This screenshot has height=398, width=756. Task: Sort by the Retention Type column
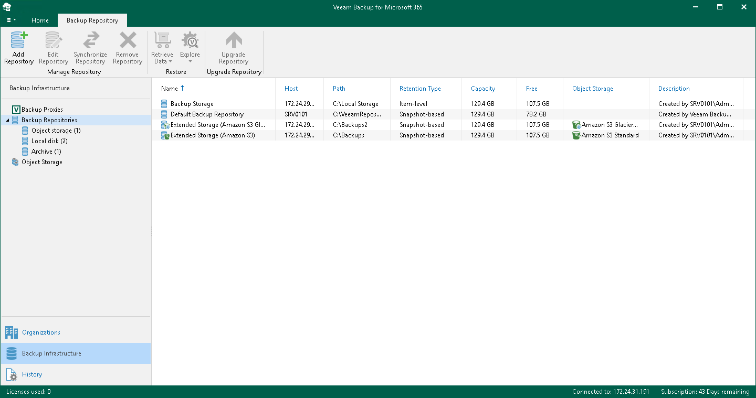[420, 89]
